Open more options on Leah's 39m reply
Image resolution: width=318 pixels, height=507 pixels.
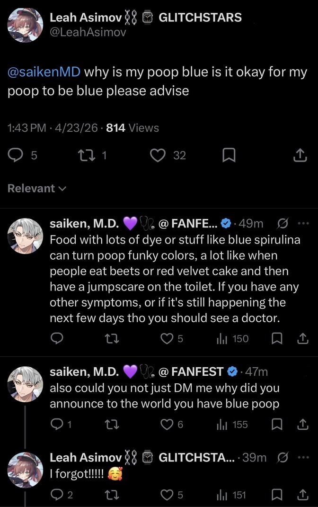coord(302,457)
